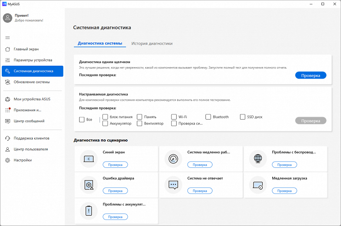Check the Все checkbox

click(x=82, y=120)
